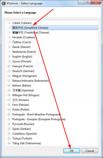Choose Simplified Chinese language entry

(x=55, y=28)
